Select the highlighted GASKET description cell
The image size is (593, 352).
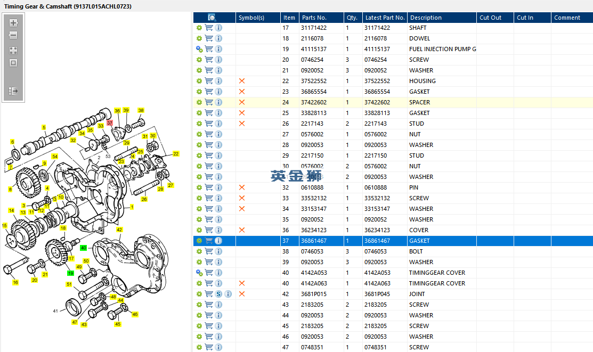[x=442, y=241]
